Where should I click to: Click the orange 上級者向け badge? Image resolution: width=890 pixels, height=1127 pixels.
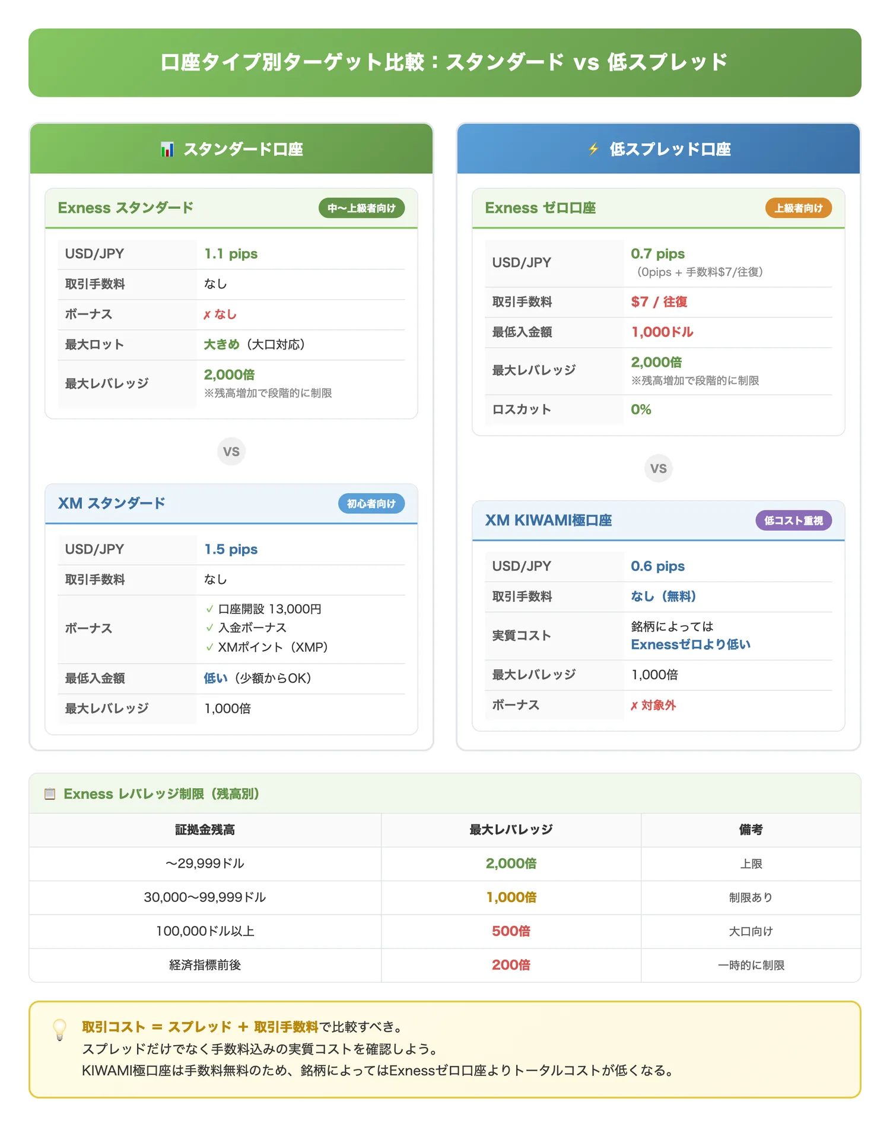pos(798,208)
